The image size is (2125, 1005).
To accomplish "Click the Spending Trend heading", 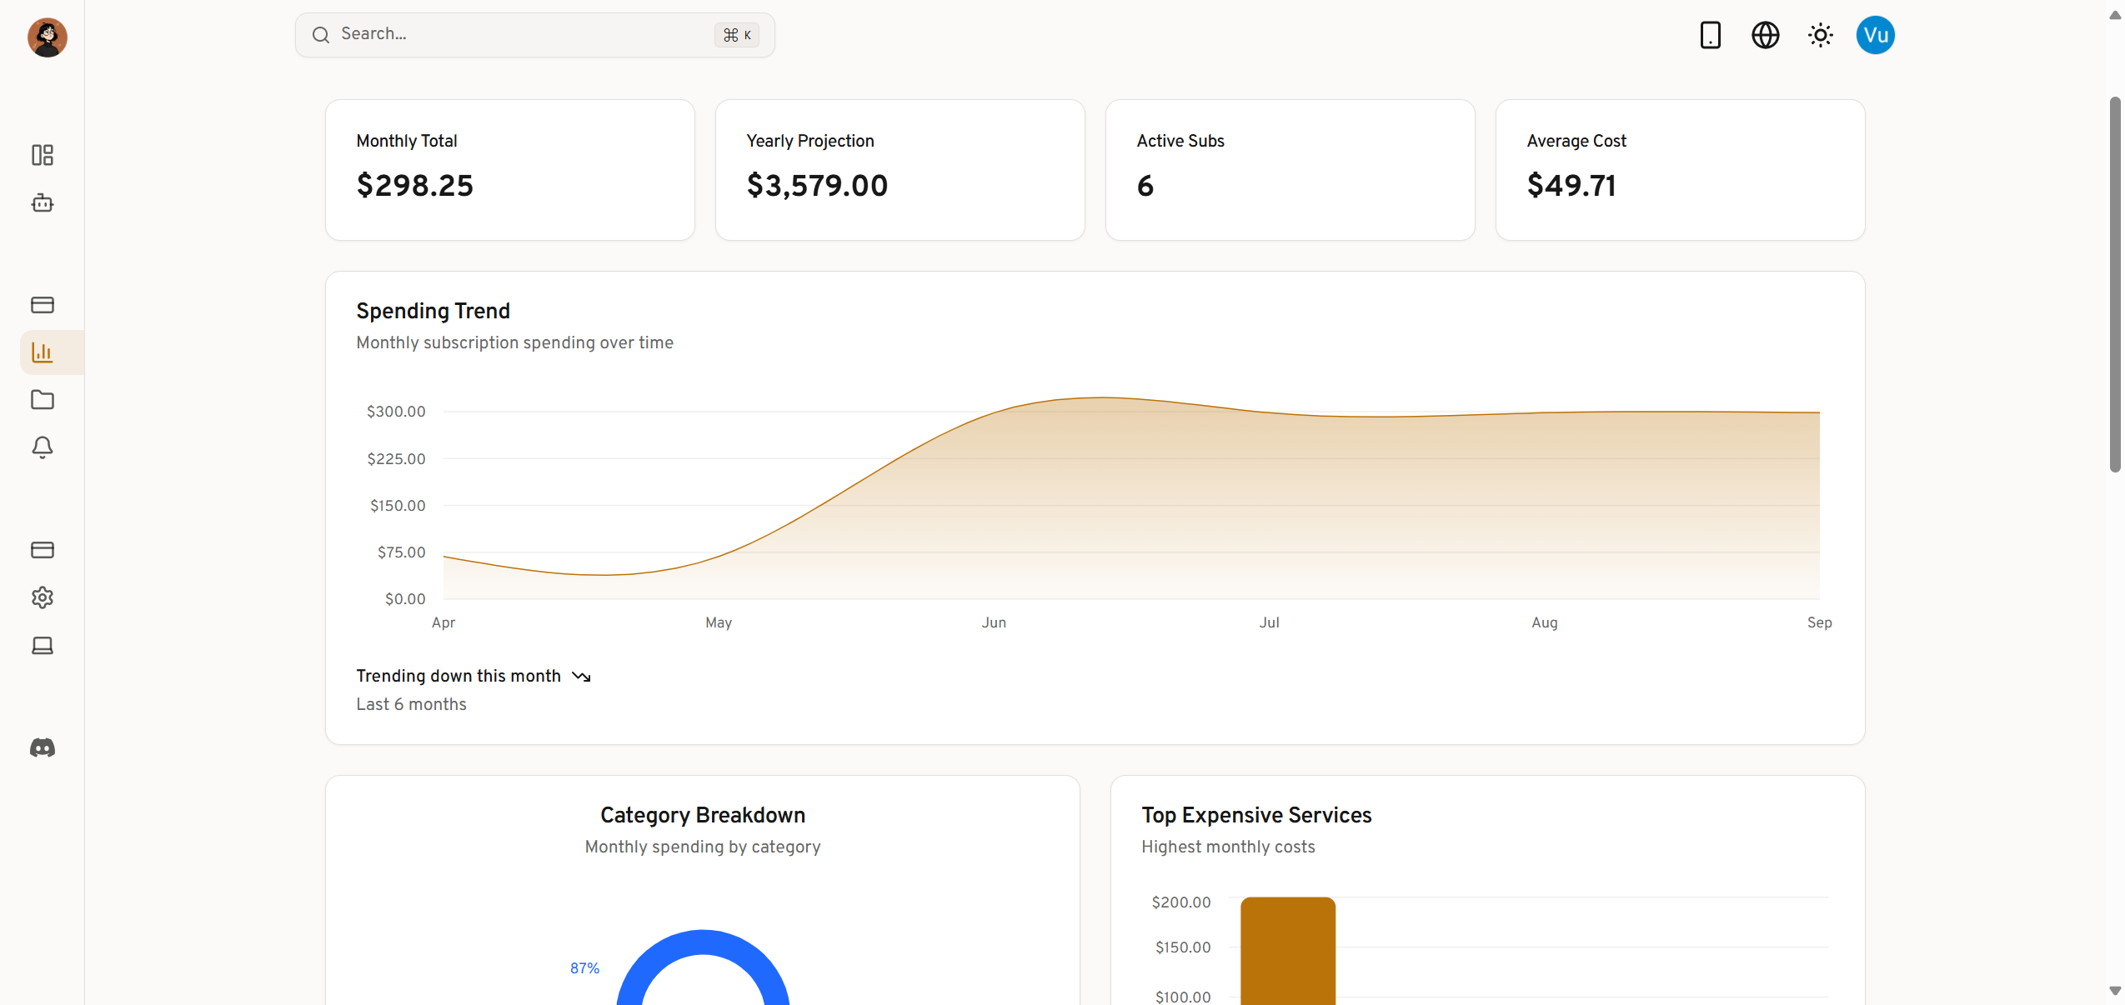I will [x=434, y=311].
